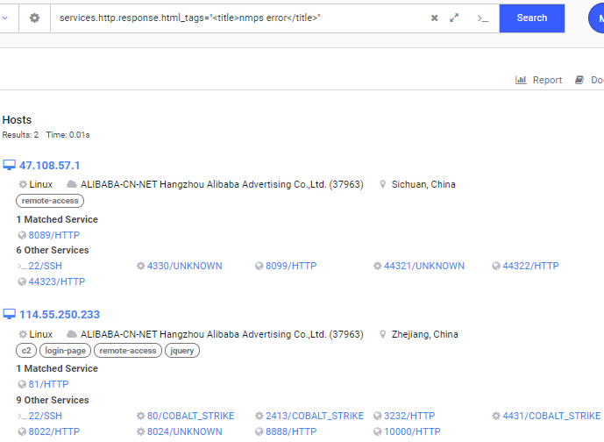Viewport: 604px width, 442px height.
Task: Select the remote-access tag on first host
Action: tap(50, 201)
